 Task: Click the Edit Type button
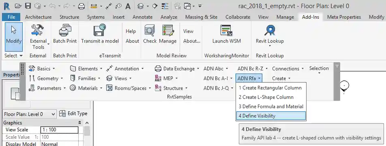[x=73, y=114]
